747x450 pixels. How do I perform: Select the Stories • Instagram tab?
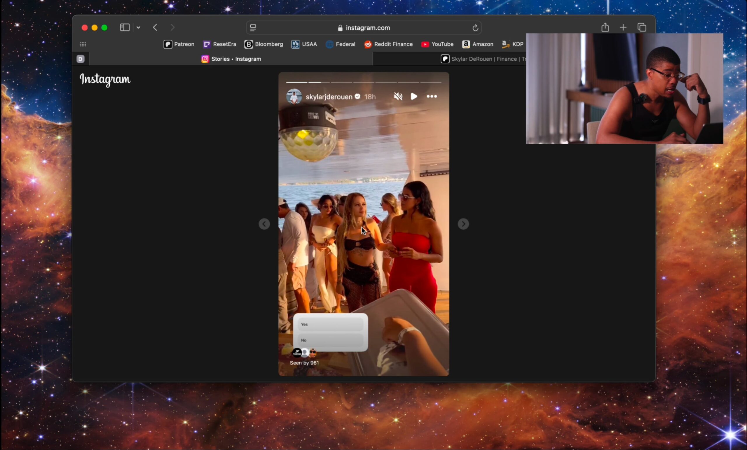click(x=231, y=59)
